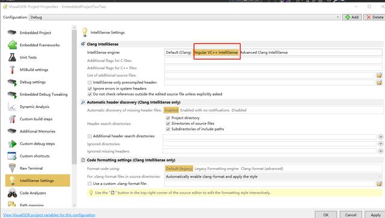Select Custom debug steps play icon

[x=12, y=143]
